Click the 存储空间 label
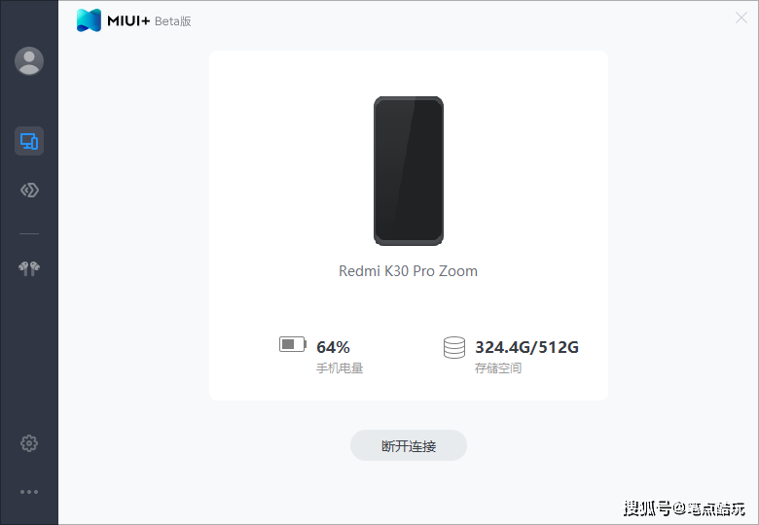Screen dimensions: 759x525 [x=498, y=368]
